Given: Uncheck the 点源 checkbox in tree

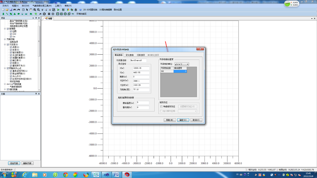Looking at the screenshot, I should click(x=11, y=47).
